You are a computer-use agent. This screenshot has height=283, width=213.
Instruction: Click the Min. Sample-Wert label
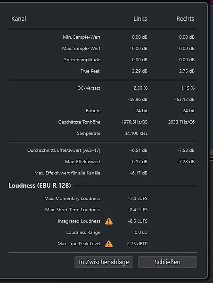tap(82, 37)
